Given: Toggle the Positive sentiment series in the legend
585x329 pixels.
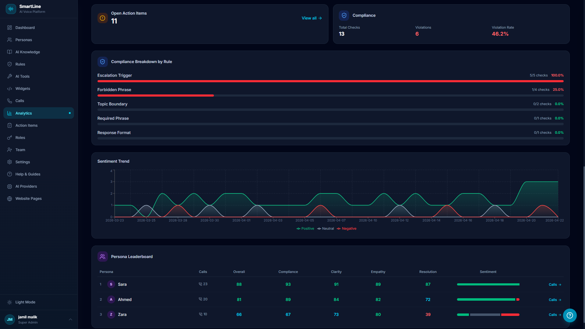Looking at the screenshot, I should tap(305, 228).
